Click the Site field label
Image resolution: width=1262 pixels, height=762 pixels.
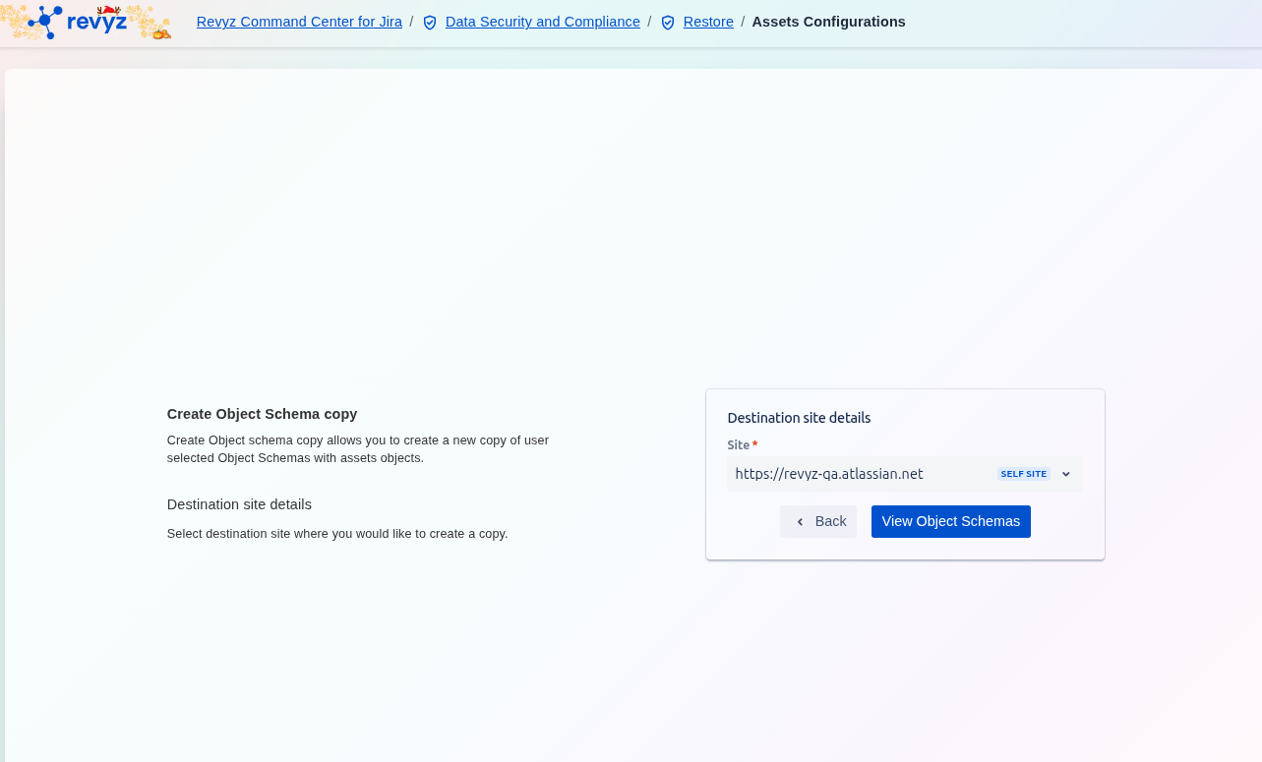tap(738, 445)
